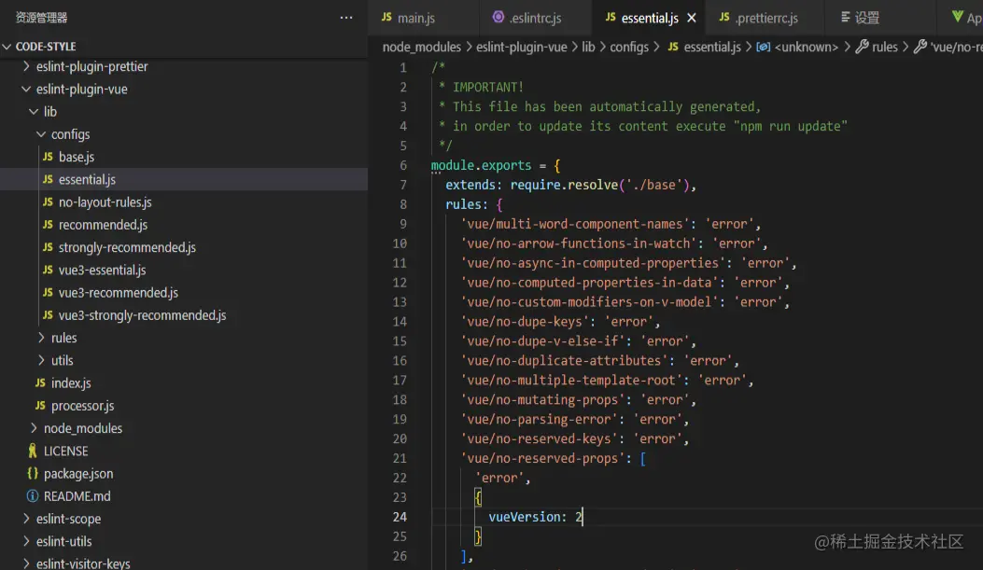Click the JS icon beside base.js
983x570 pixels.
(48, 157)
